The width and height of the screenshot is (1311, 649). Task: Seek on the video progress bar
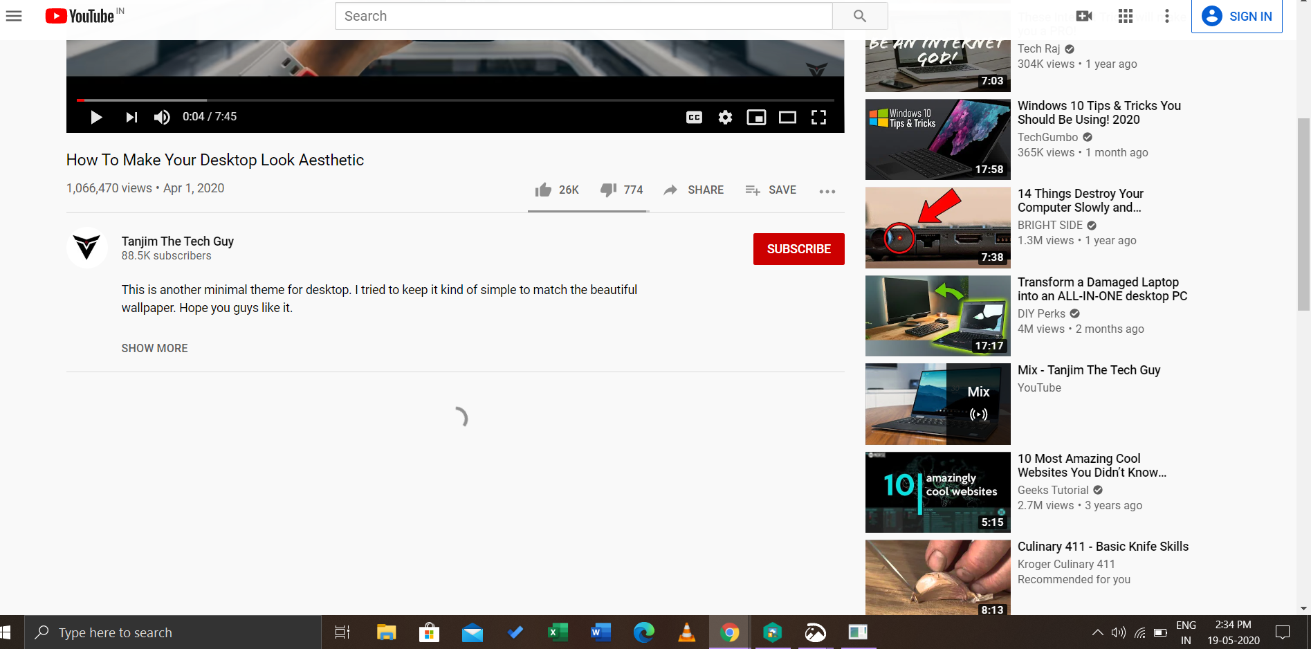pyautogui.click(x=455, y=100)
